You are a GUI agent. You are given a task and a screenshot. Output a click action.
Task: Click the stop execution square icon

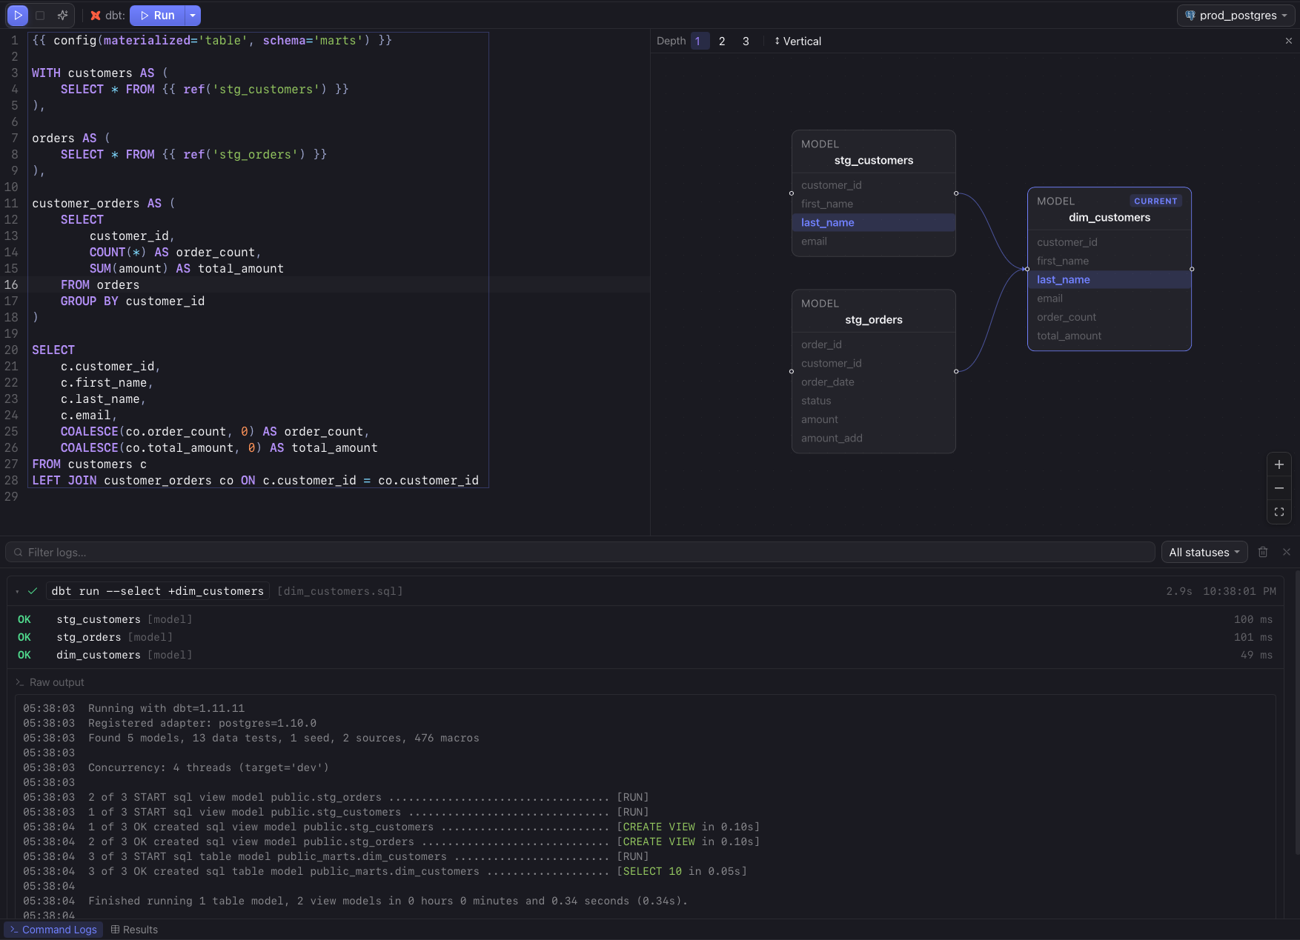[40, 15]
